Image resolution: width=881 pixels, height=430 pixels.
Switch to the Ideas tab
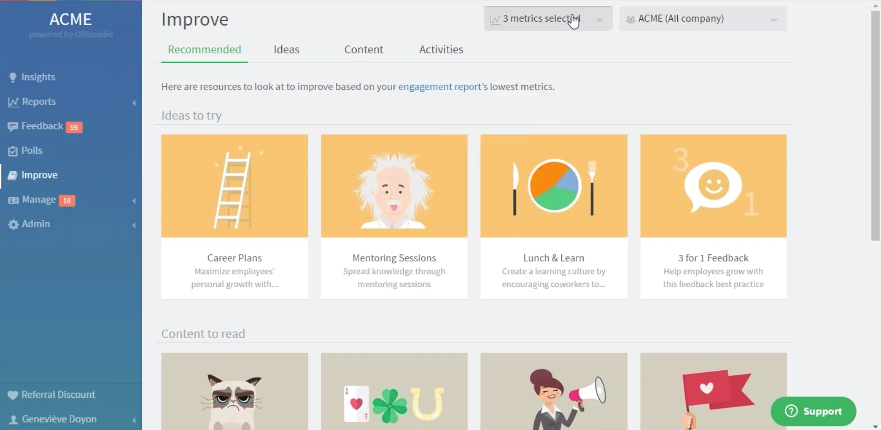point(286,50)
